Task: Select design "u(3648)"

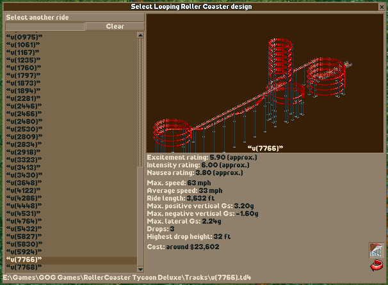Action: coord(71,183)
